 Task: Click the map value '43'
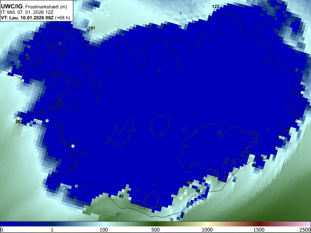[x=121, y=196]
